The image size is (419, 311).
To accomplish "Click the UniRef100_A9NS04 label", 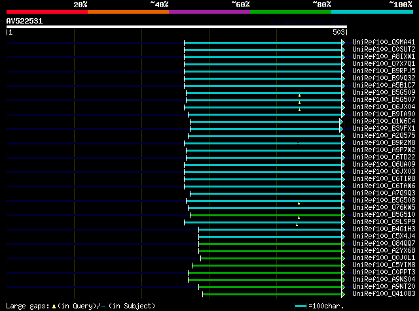I will 384,280.
